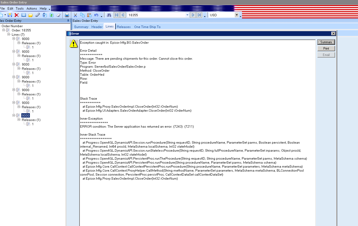The width and height of the screenshot is (358, 226).
Task: Open the Help menu
Action: point(43,9)
